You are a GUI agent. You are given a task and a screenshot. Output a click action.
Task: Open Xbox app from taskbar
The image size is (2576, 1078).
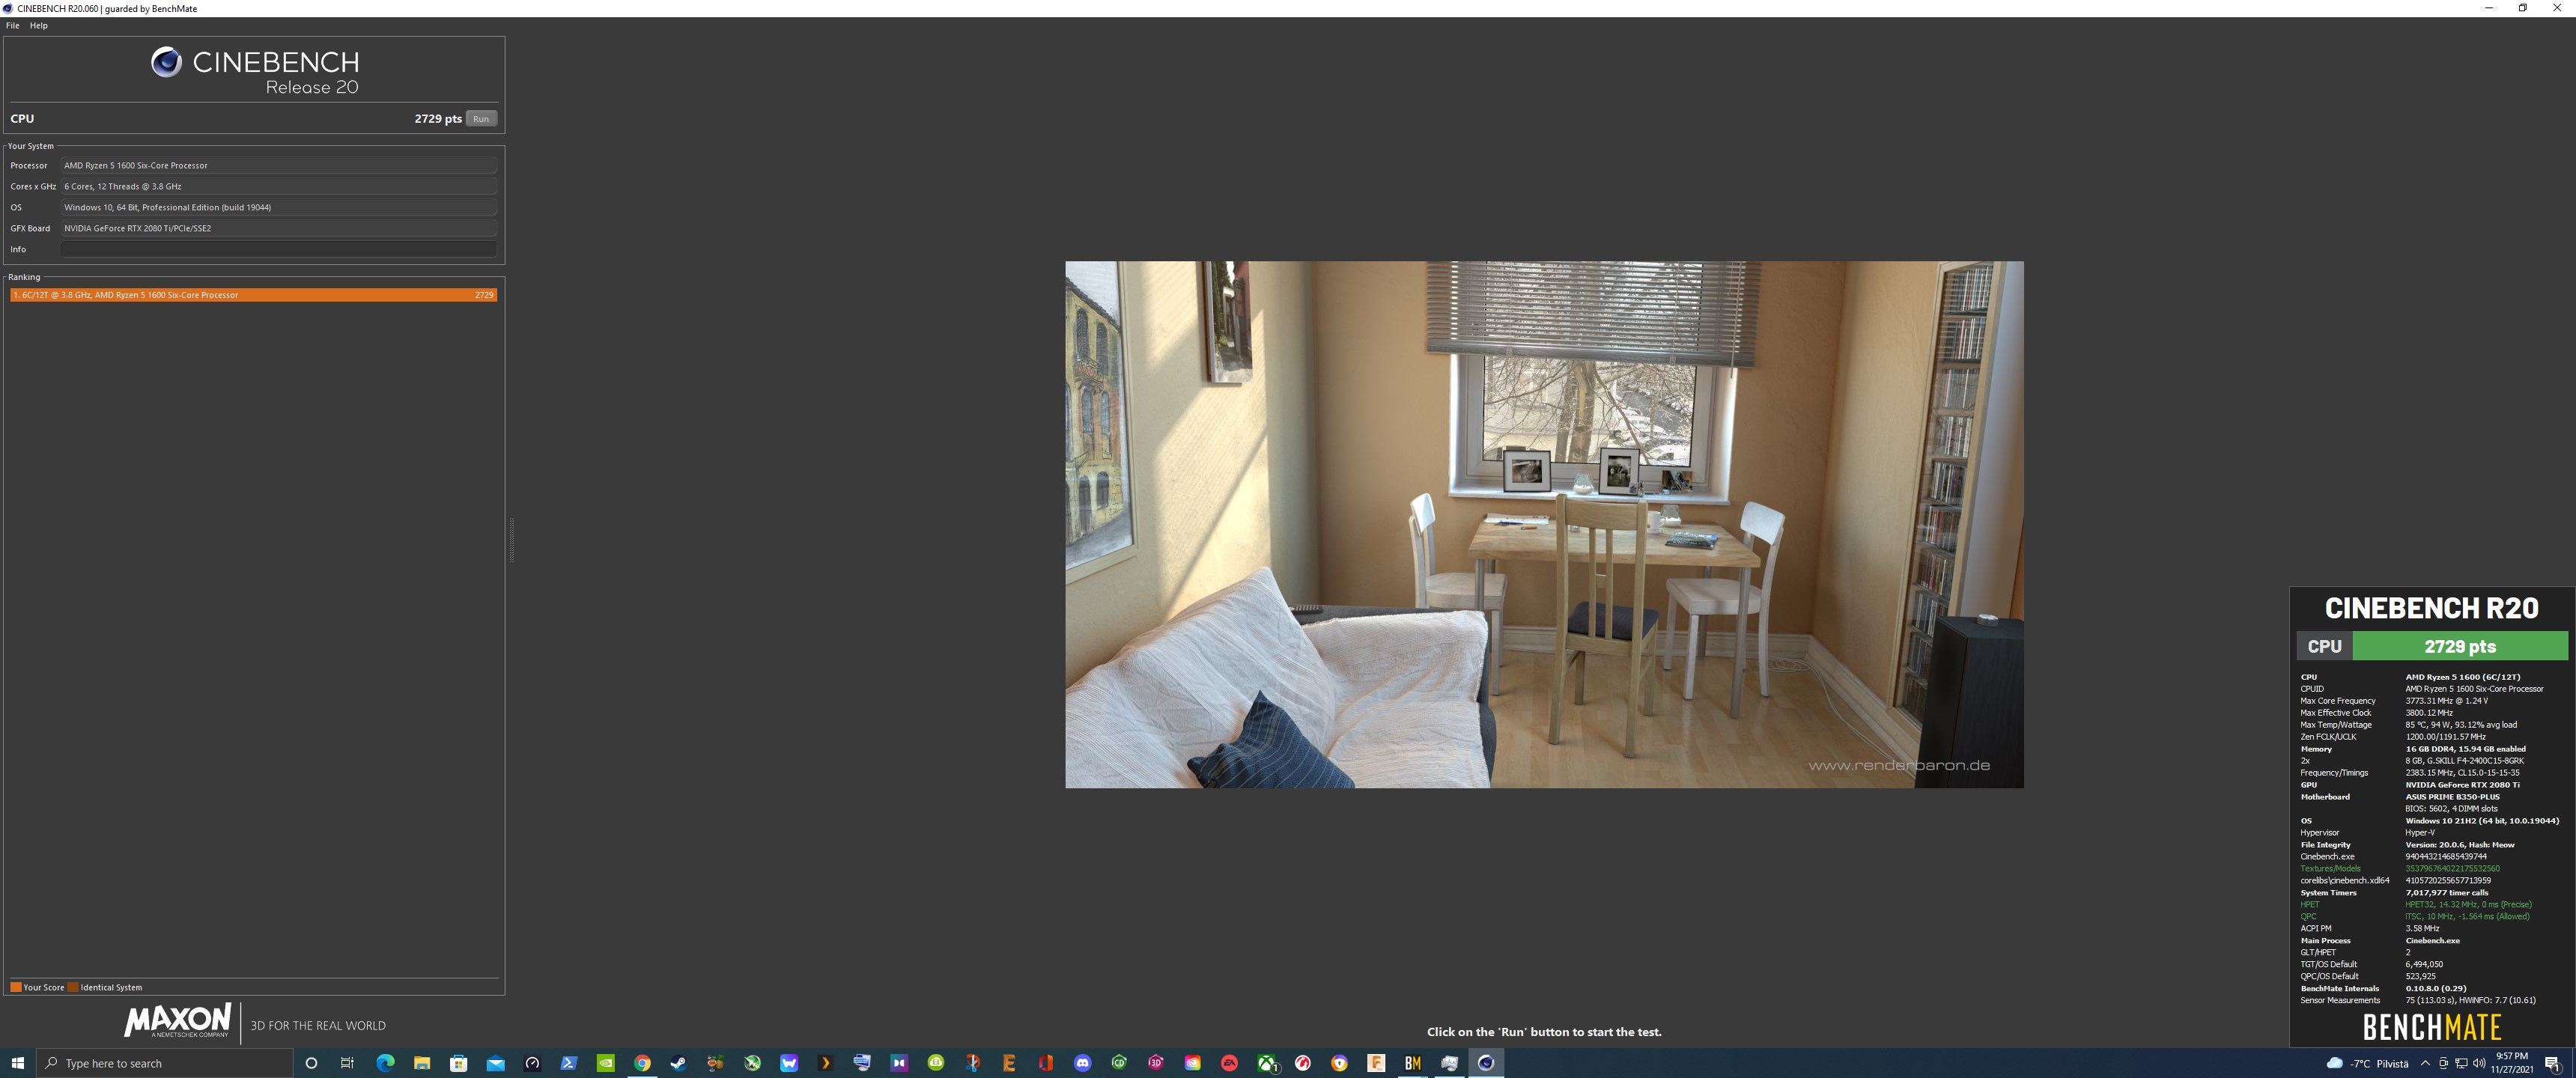click(x=1267, y=1063)
